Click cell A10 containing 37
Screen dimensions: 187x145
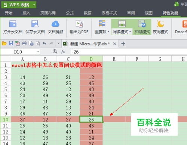22,120
